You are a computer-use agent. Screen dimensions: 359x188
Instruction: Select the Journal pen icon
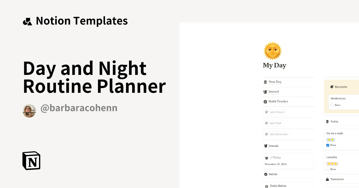pos(266,92)
